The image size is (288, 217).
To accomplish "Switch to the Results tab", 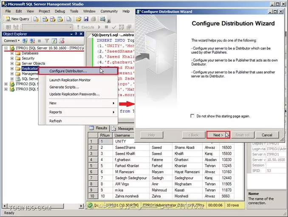I will click(99, 128).
